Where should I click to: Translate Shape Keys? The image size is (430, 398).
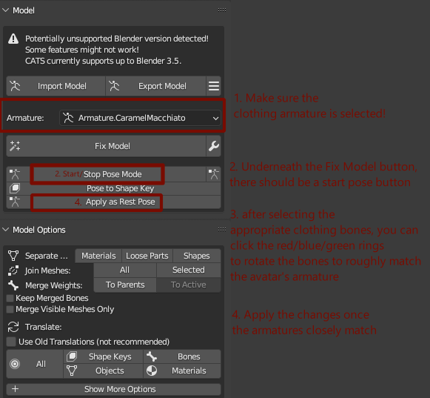[103, 356]
